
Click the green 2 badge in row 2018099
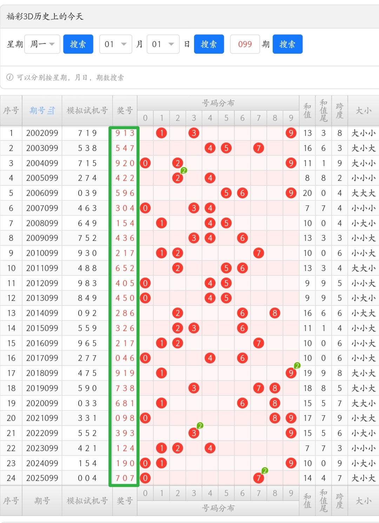pyautogui.click(x=297, y=366)
